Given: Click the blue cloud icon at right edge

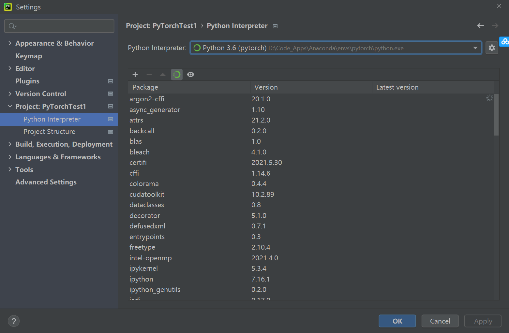Looking at the screenshot, I should 505,41.
